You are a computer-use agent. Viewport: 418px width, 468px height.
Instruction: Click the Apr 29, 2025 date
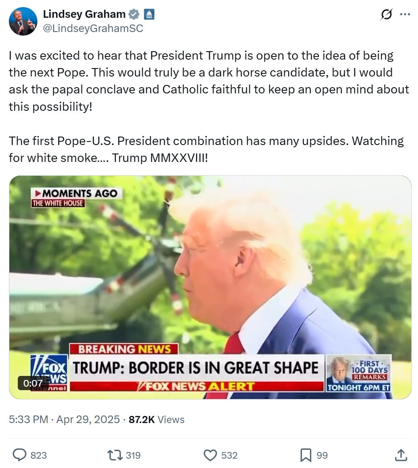[88, 420]
